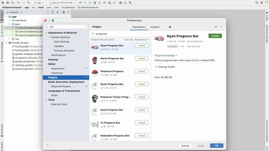Select the Yo Progress Bar plugin thumbnail
Screen dimensions: 269x151
coord(95,125)
